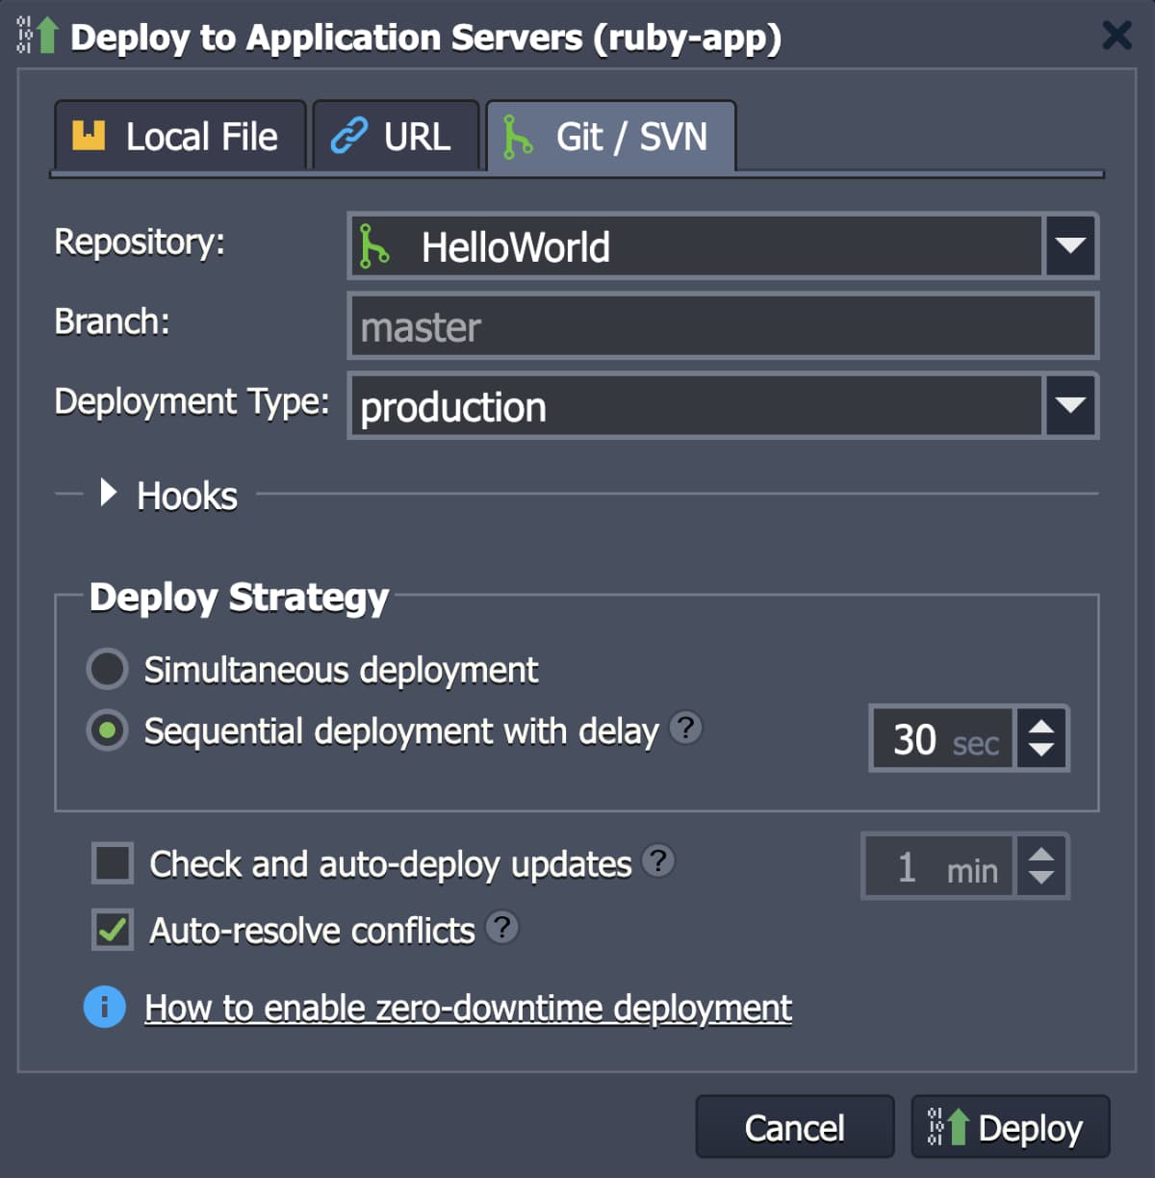Select Simultaneous deployment option

point(108,669)
